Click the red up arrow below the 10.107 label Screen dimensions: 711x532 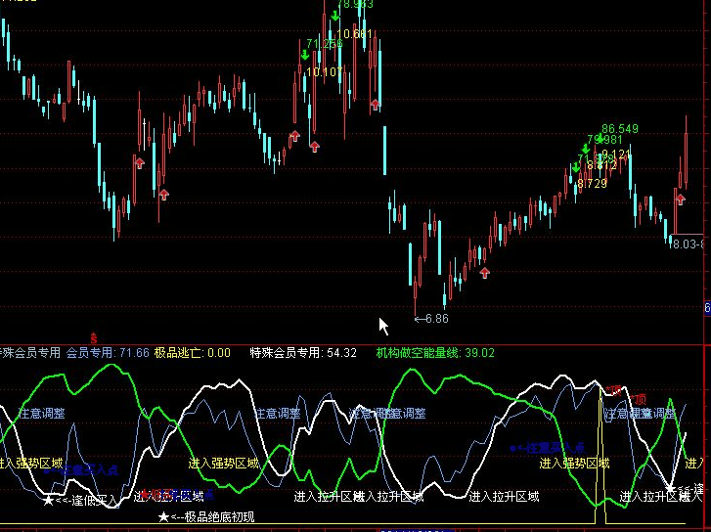pyautogui.click(x=314, y=147)
